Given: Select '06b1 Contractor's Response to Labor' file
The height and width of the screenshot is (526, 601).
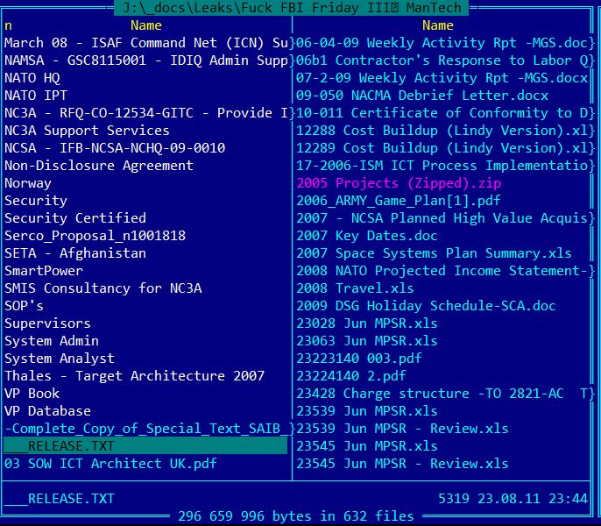Looking at the screenshot, I should [x=442, y=60].
